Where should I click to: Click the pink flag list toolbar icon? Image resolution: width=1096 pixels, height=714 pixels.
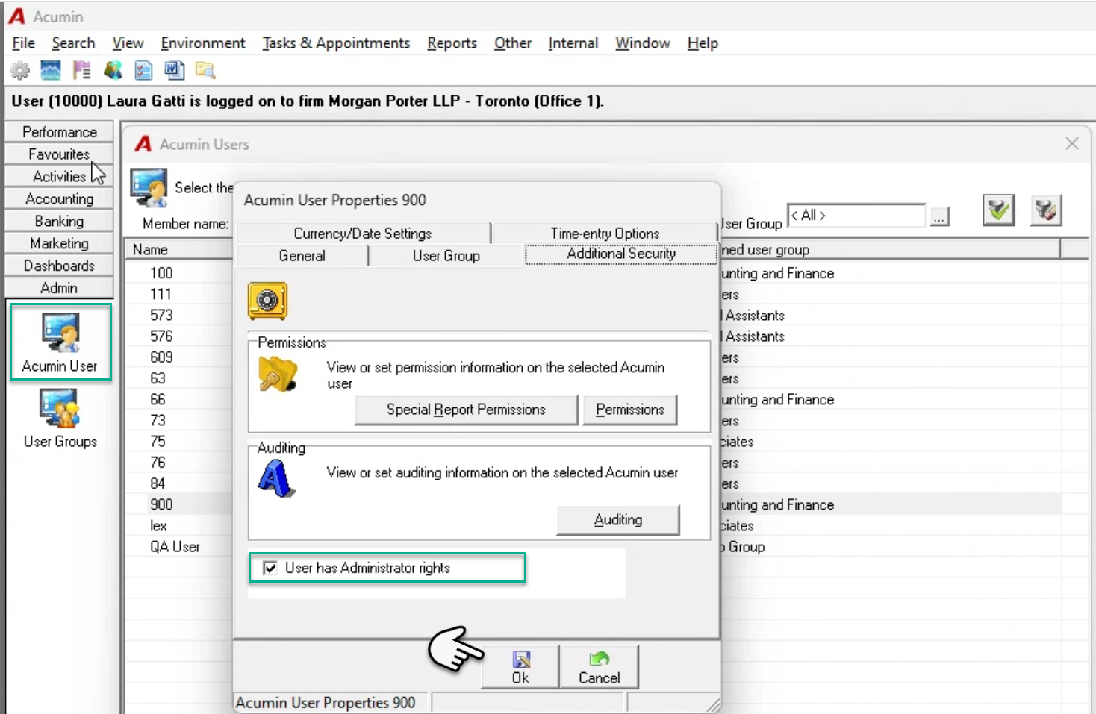click(x=81, y=71)
